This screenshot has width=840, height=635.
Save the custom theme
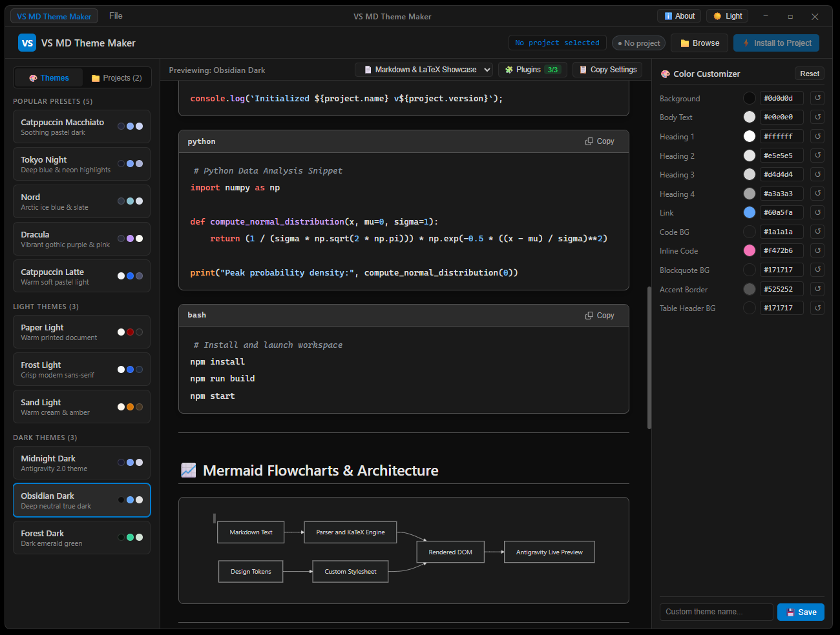click(801, 612)
